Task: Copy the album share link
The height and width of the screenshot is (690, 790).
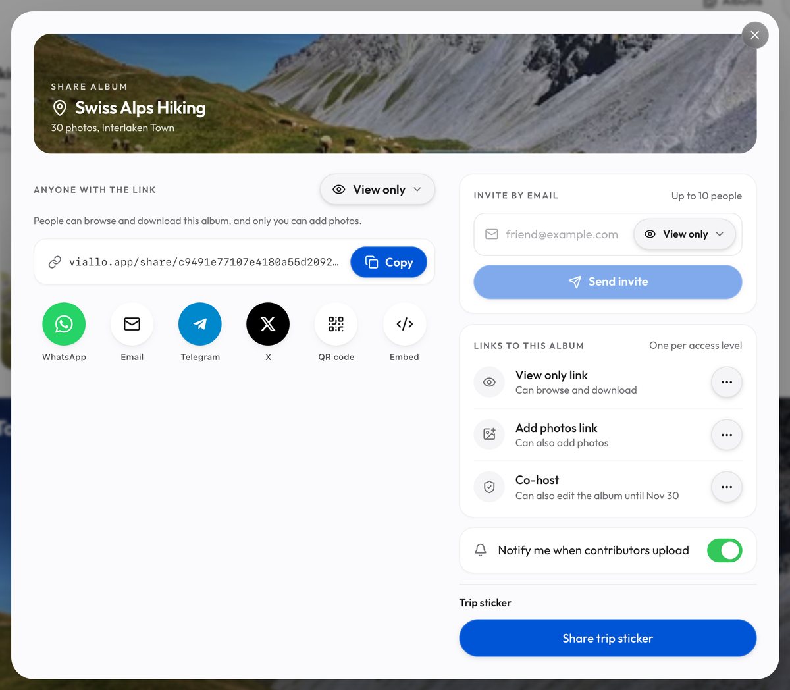Action: [x=388, y=262]
